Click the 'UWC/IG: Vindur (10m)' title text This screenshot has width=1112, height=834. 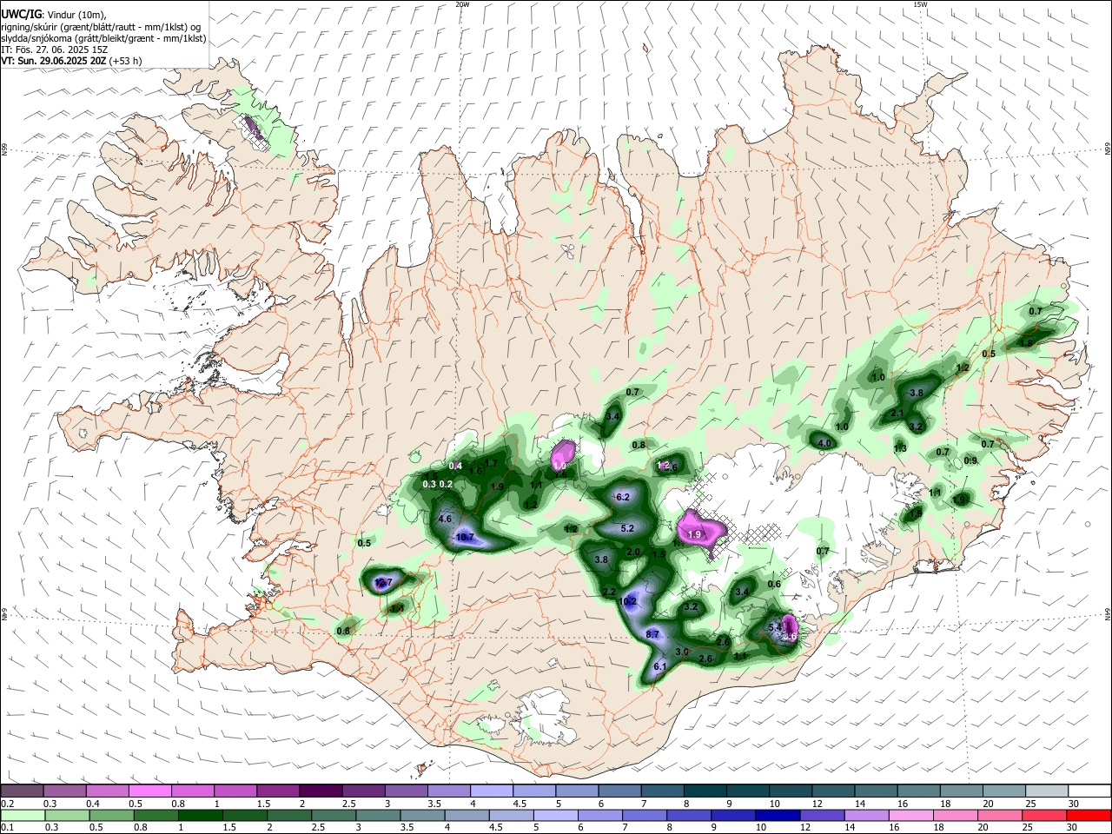point(54,14)
